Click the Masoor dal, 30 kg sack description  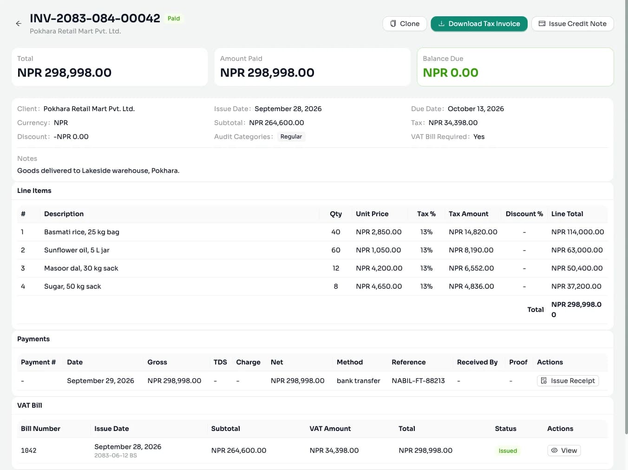coord(81,268)
